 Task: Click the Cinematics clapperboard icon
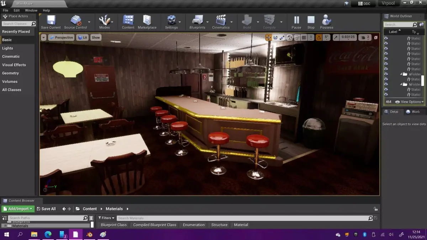click(221, 22)
